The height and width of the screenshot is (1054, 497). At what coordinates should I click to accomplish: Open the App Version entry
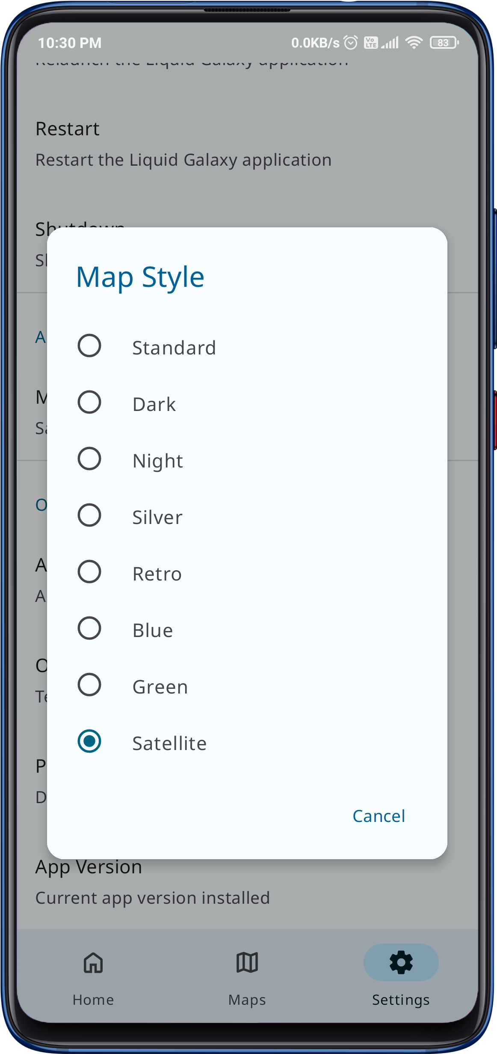(152, 883)
